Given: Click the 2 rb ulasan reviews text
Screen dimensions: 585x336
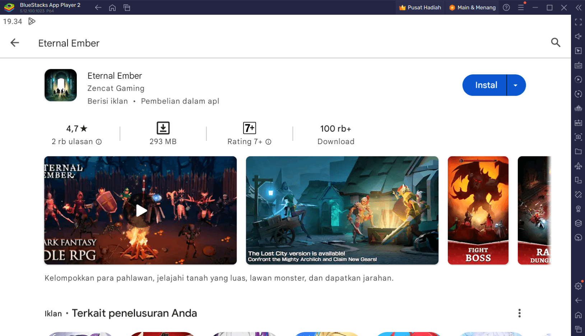Looking at the screenshot, I should [72, 142].
